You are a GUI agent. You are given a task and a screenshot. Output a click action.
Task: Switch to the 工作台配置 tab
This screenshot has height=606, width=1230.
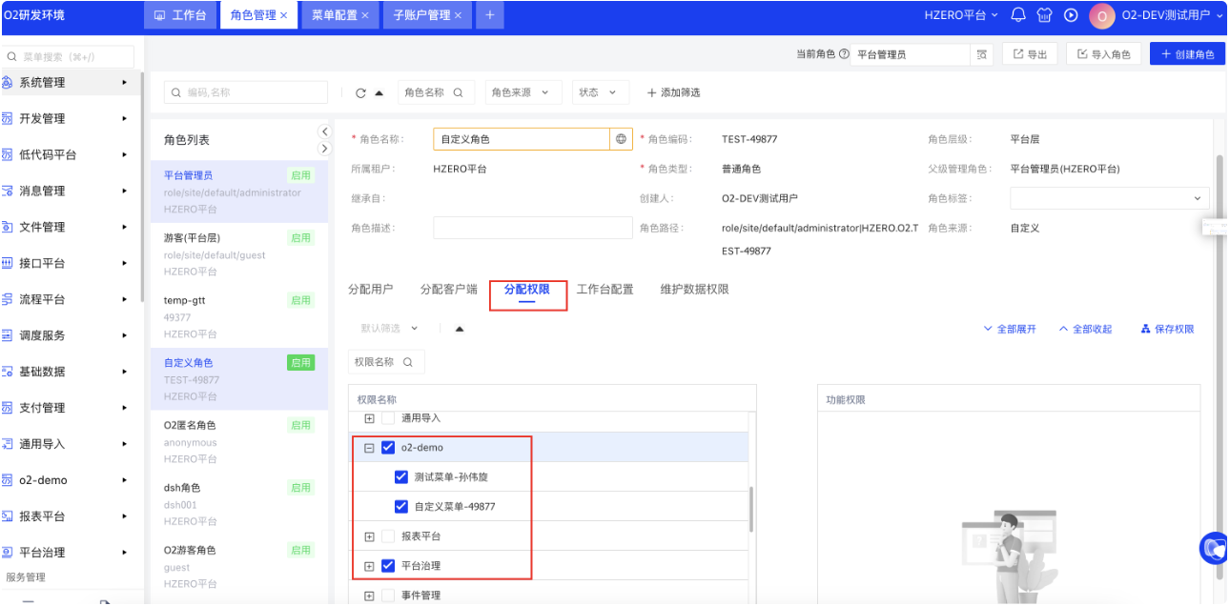click(x=605, y=290)
